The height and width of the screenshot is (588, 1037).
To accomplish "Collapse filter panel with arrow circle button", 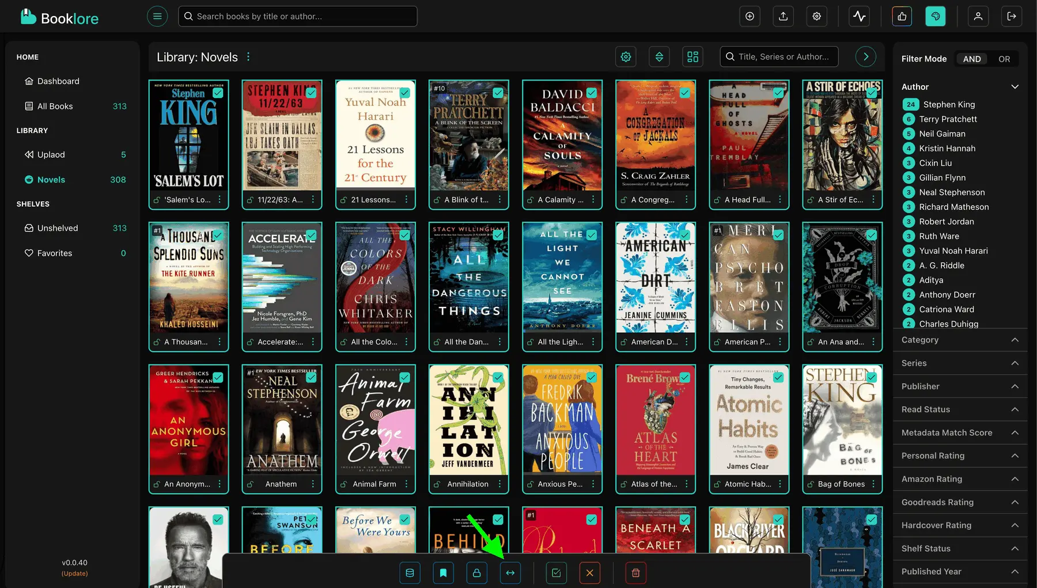I will click(x=866, y=56).
